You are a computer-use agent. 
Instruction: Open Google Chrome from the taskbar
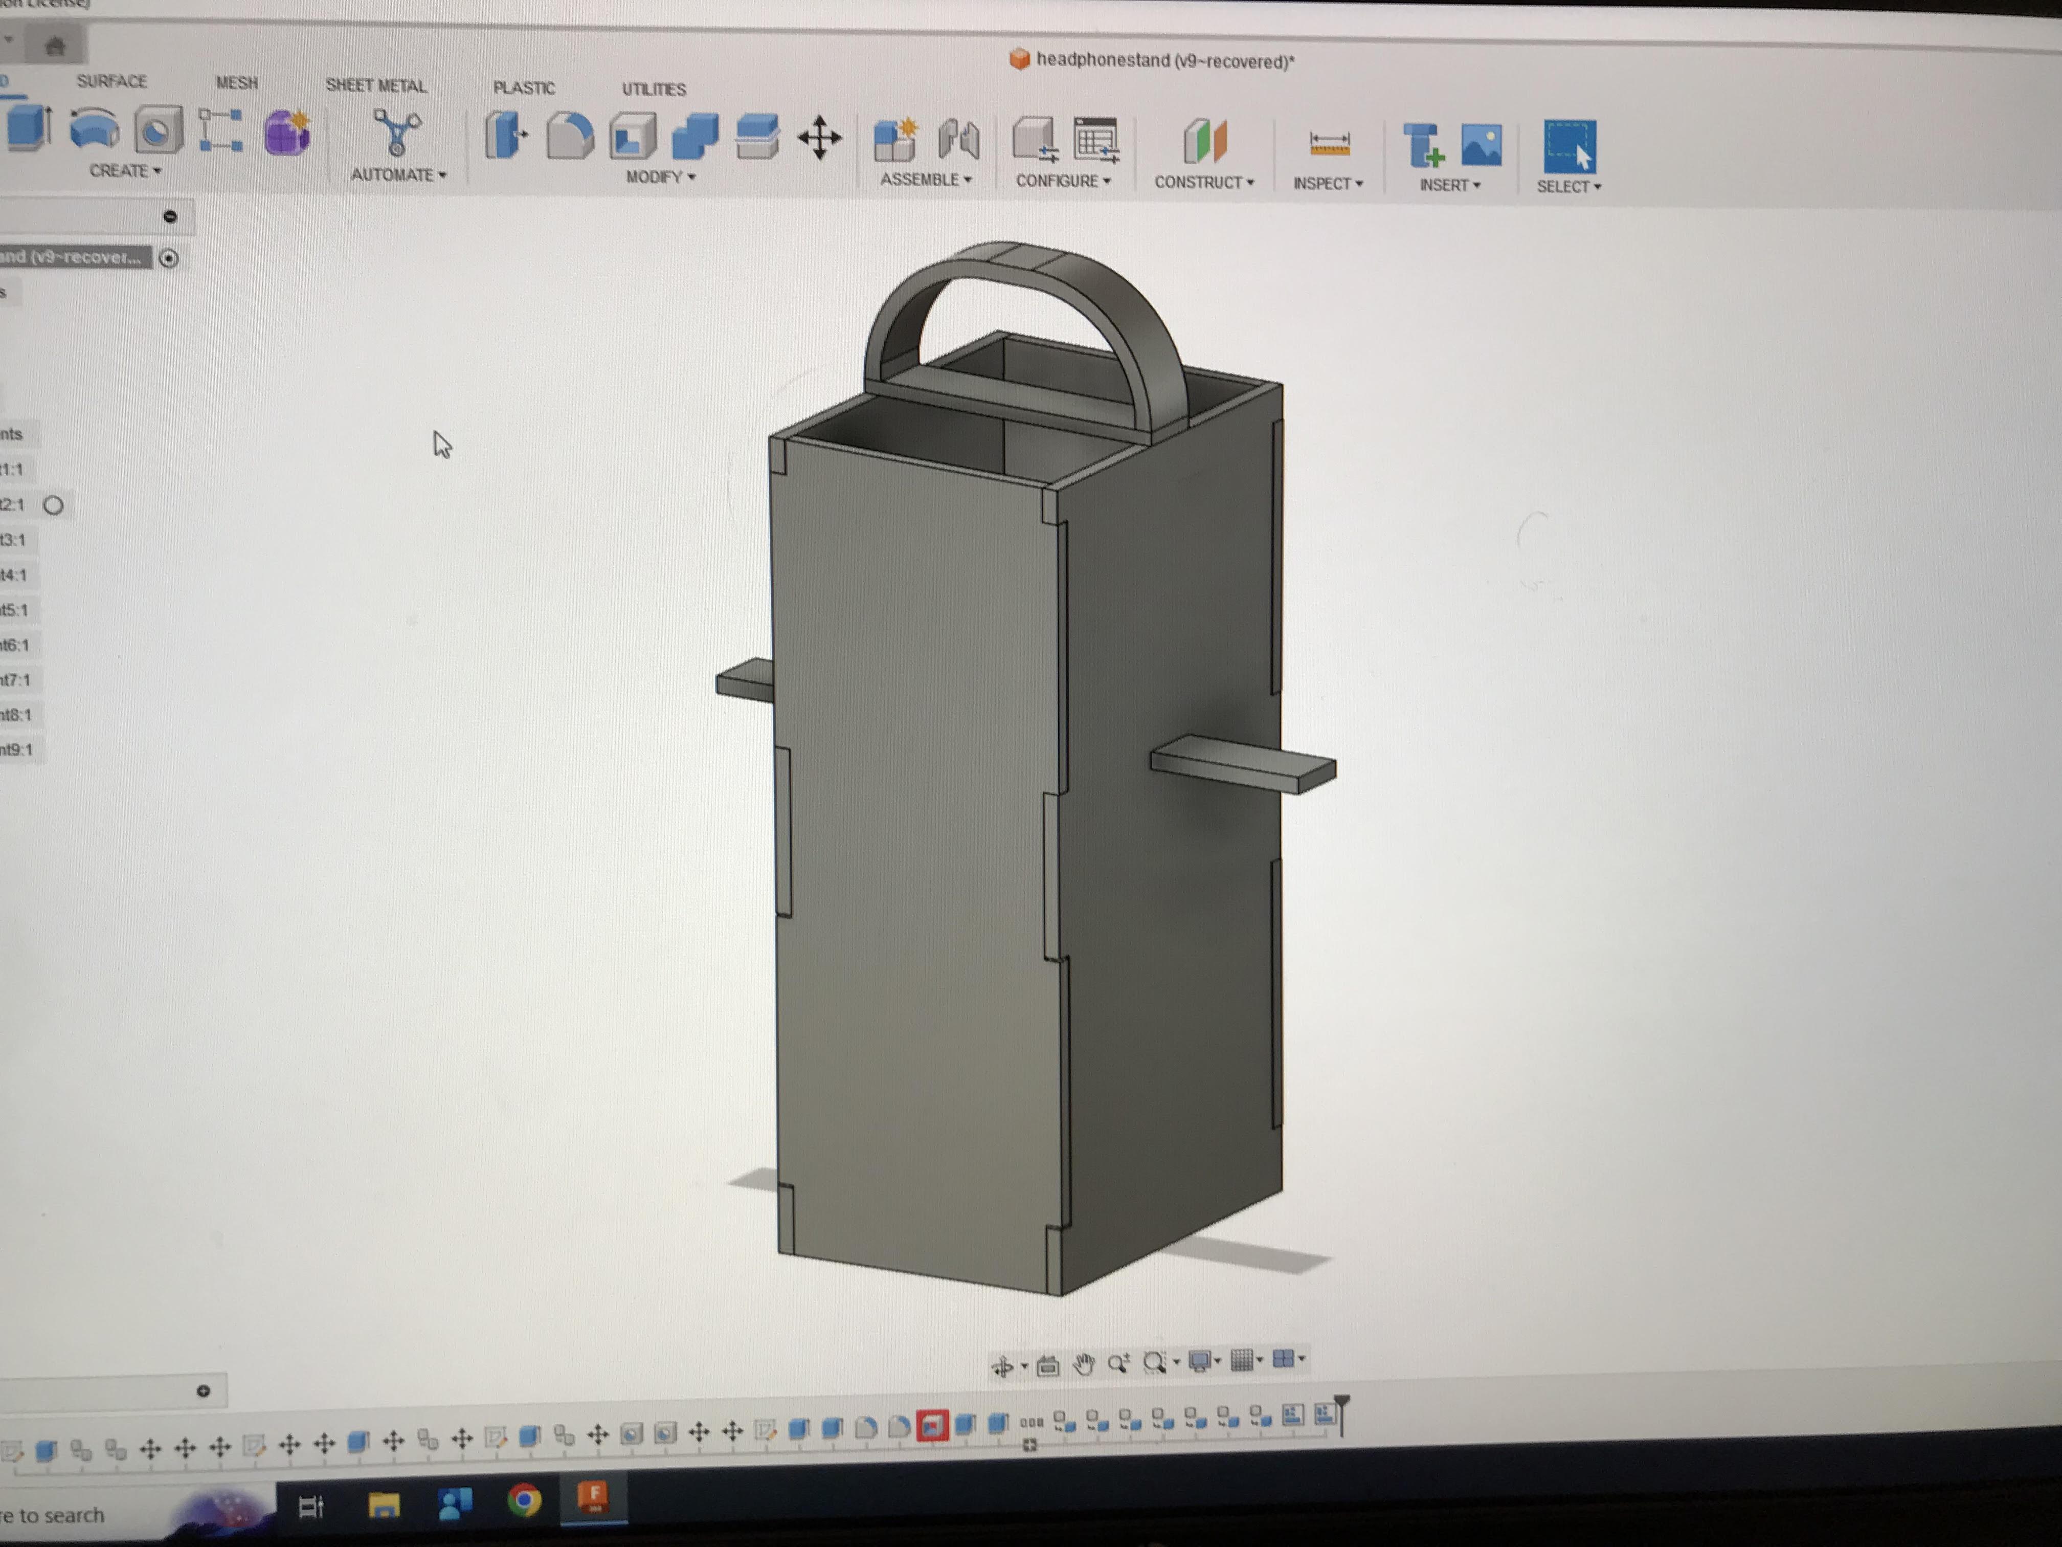(x=524, y=1500)
